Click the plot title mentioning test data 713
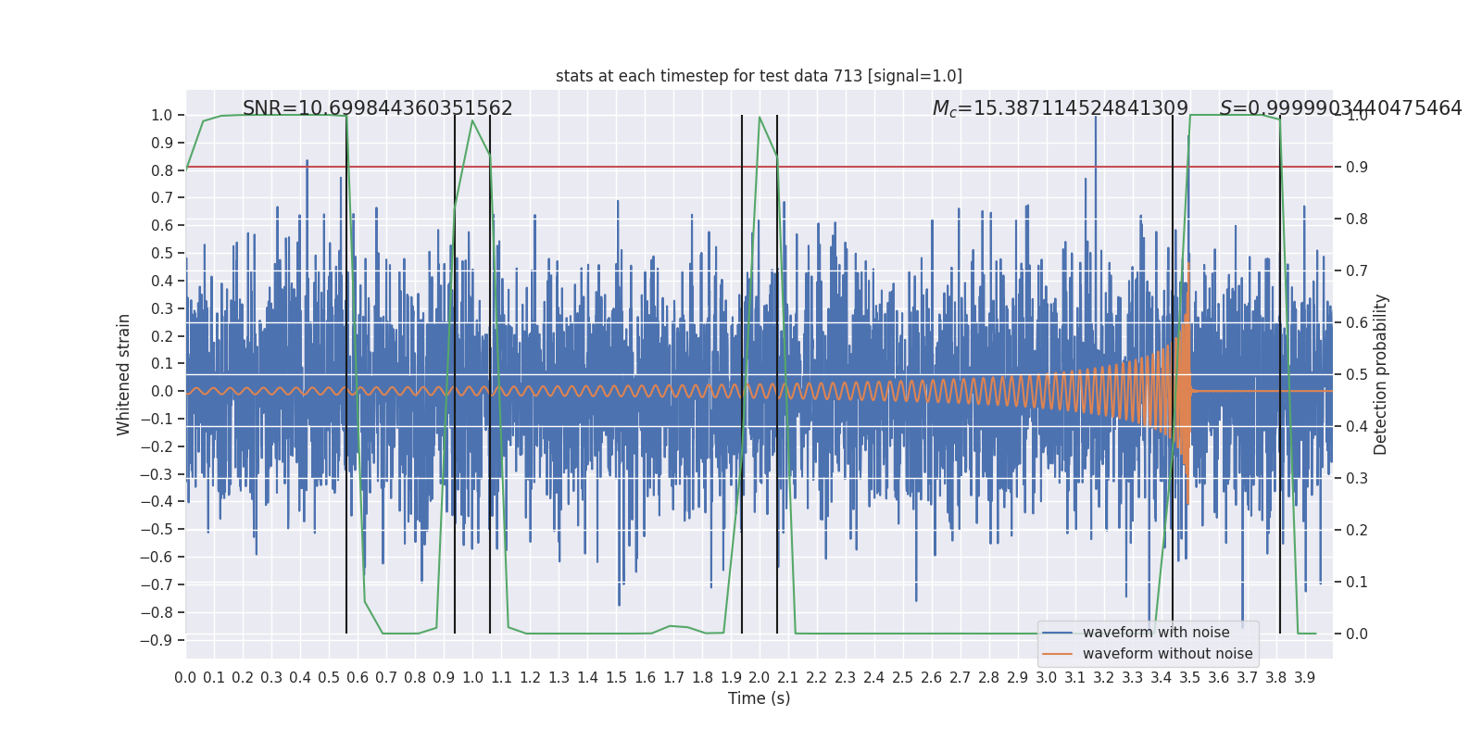 (x=759, y=76)
